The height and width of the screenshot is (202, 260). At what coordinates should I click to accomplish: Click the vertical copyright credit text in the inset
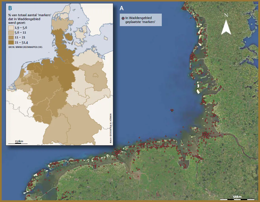click(x=111, y=129)
